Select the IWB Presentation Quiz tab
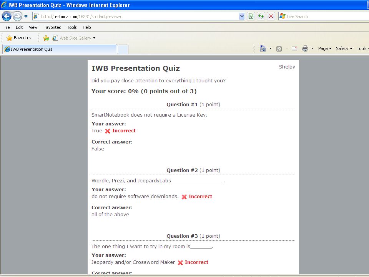369x277 pixels. (60, 49)
